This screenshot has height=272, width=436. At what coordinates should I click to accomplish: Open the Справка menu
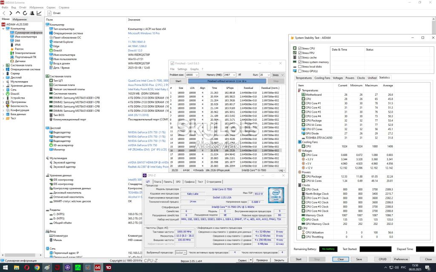click(x=64, y=8)
